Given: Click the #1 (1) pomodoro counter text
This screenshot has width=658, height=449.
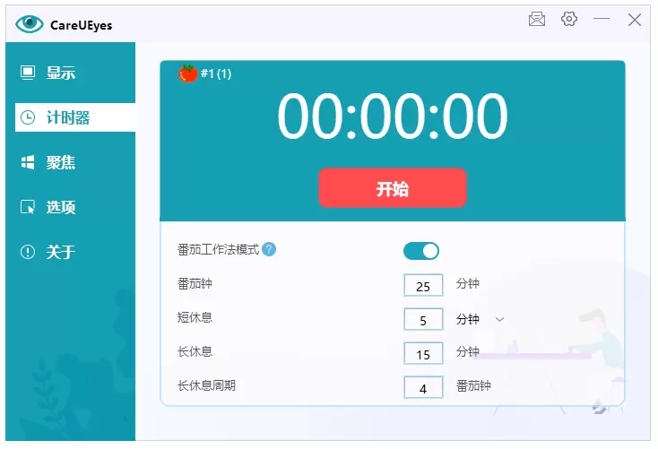Looking at the screenshot, I should pos(216,73).
